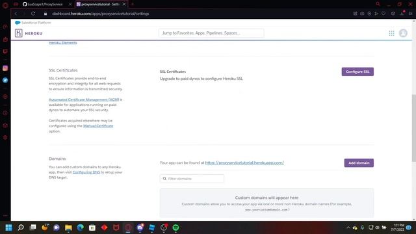Open Task View from the taskbar
416x234 pixels.
pos(32,227)
